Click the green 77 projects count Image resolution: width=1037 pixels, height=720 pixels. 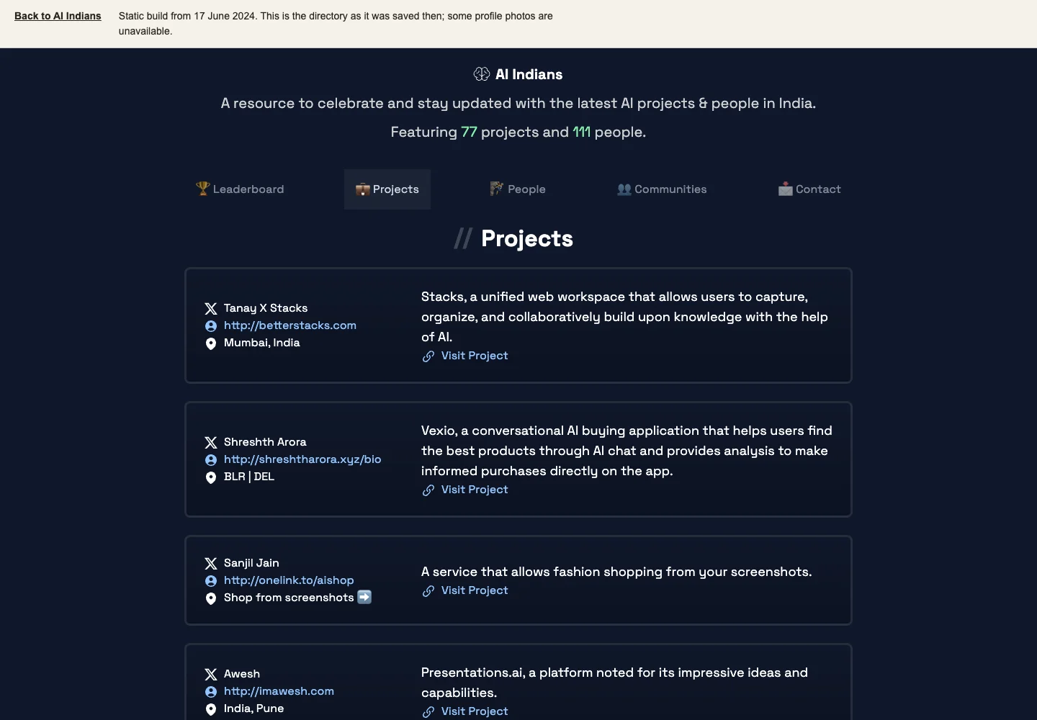[x=469, y=132]
